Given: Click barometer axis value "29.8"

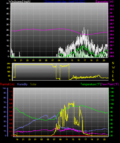Looking at the screenshot, I should [x=112, y=20].
